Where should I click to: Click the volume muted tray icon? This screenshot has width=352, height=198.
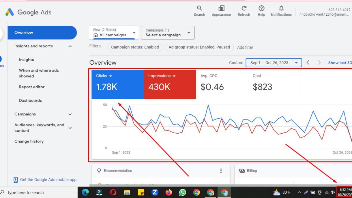tap(333, 192)
